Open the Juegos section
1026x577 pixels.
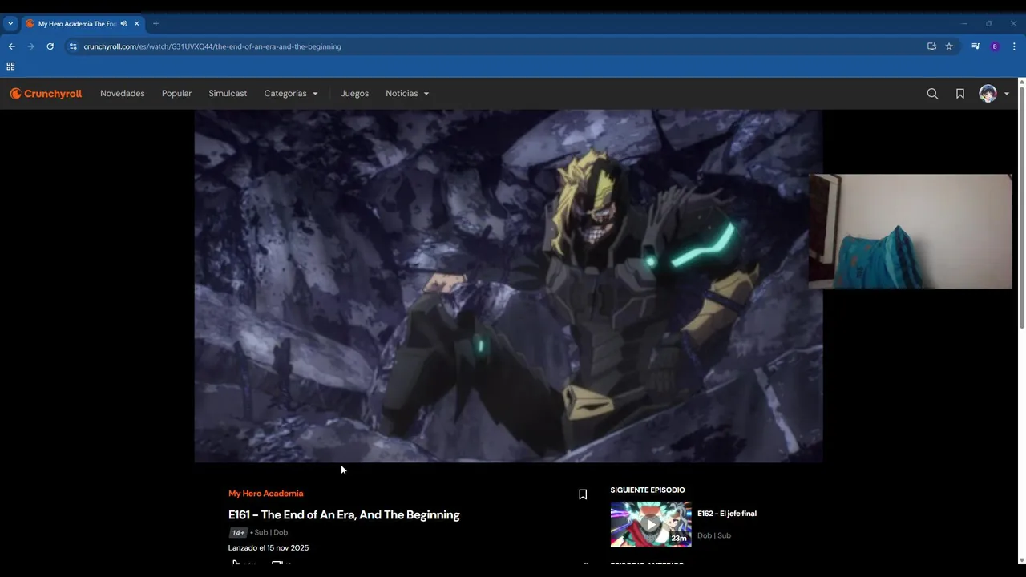point(354,94)
